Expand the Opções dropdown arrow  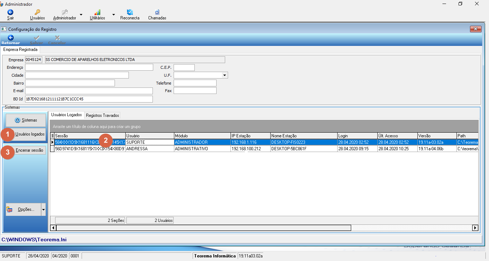pyautogui.click(x=43, y=209)
